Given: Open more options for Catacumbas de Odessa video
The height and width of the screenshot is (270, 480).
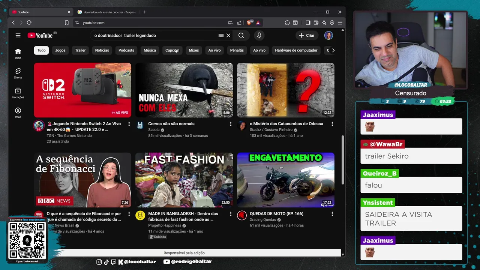Looking at the screenshot, I should pos(332,124).
